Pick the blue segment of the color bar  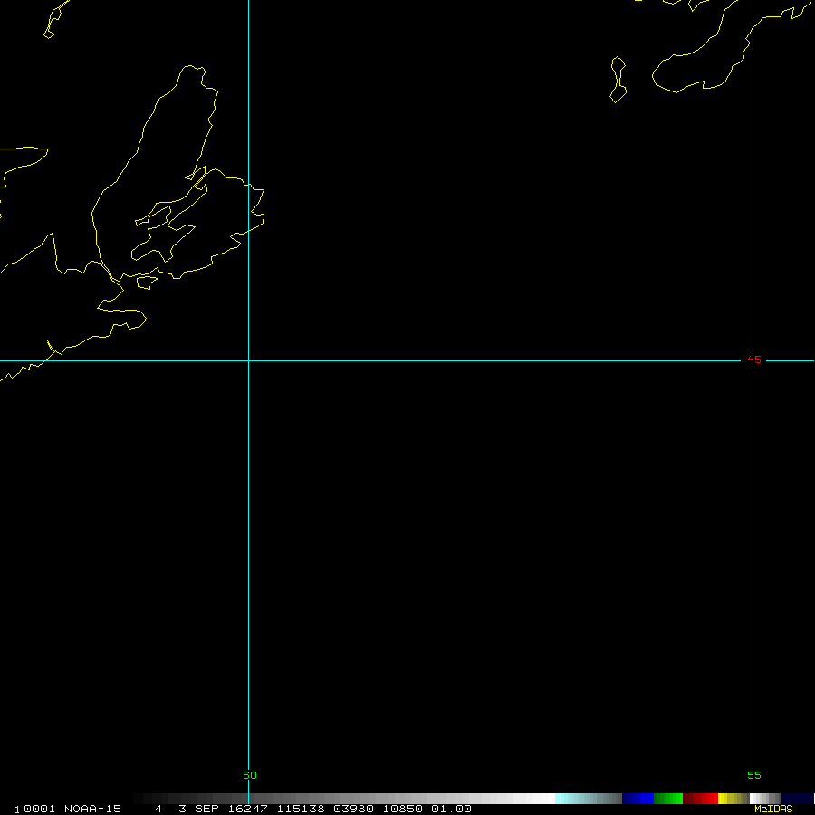(x=638, y=799)
